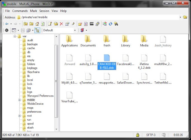Click the Edit file icon
Viewport: 191px width, 140px height.
[x=50, y=24]
